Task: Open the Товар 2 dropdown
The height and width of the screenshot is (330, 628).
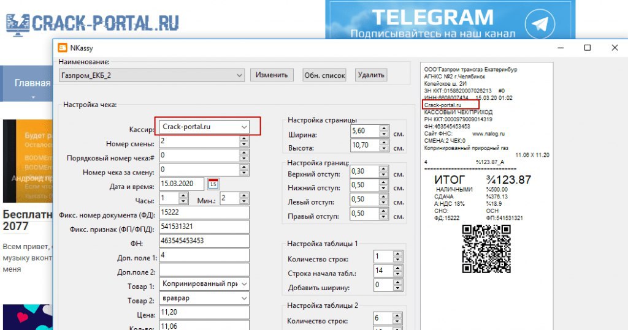Action: (244, 299)
